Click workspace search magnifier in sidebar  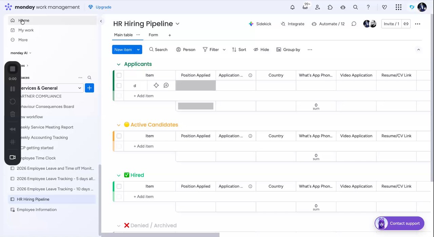[x=90, y=78]
